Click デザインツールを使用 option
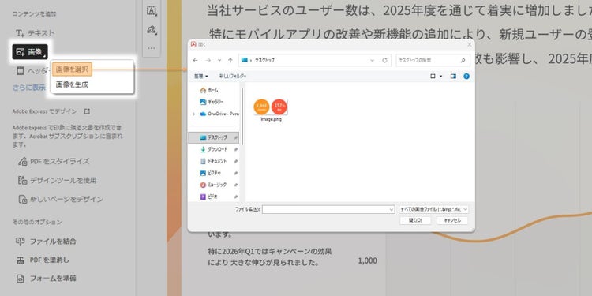 pos(57,181)
